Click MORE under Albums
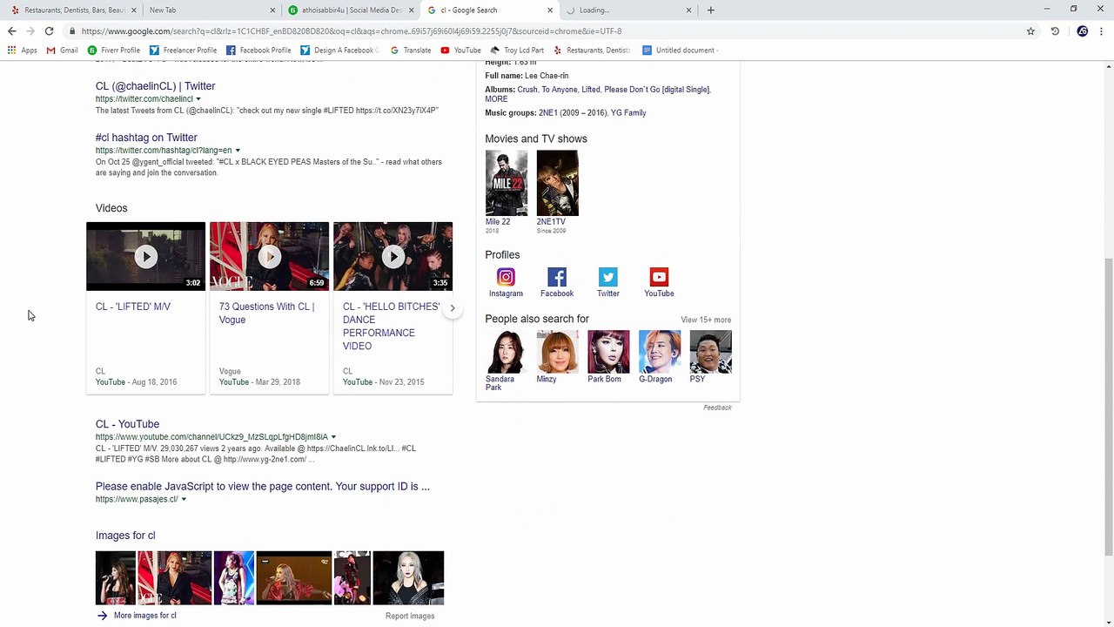 496,99
